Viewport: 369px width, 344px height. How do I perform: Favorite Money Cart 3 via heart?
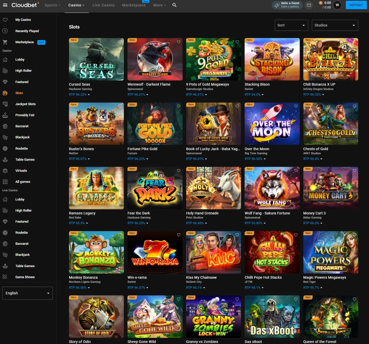tap(355, 170)
